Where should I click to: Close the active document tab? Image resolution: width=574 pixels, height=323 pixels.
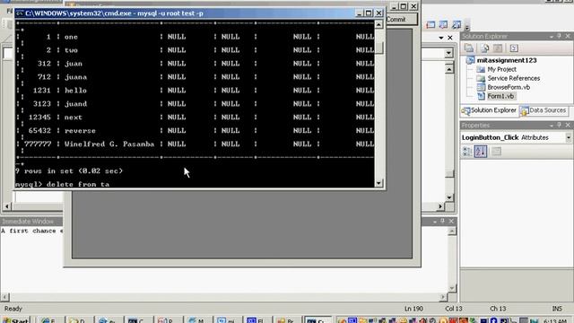click(x=450, y=38)
